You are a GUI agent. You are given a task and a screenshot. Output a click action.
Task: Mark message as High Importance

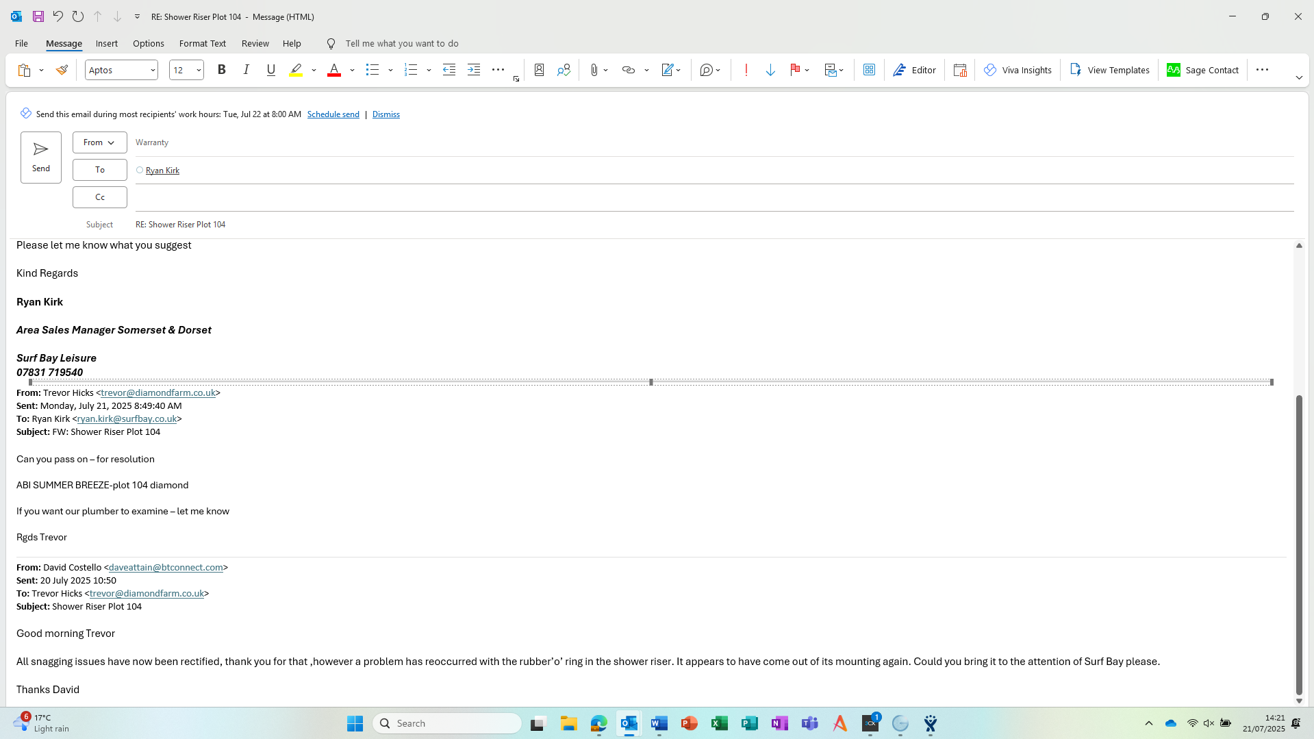coord(746,70)
